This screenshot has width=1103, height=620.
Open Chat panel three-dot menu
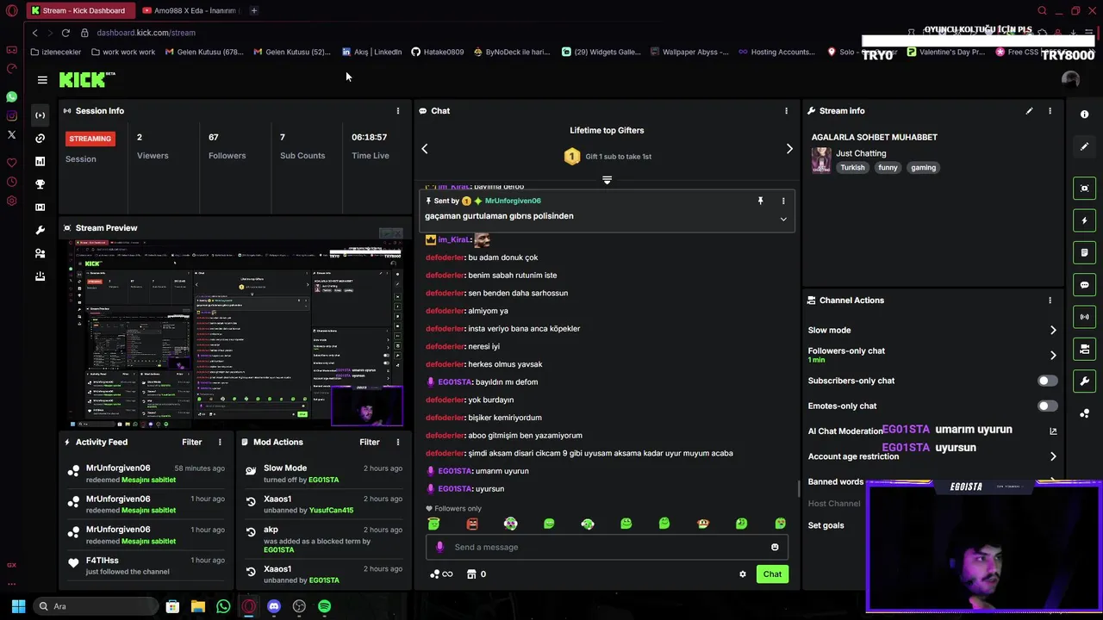[786, 111]
